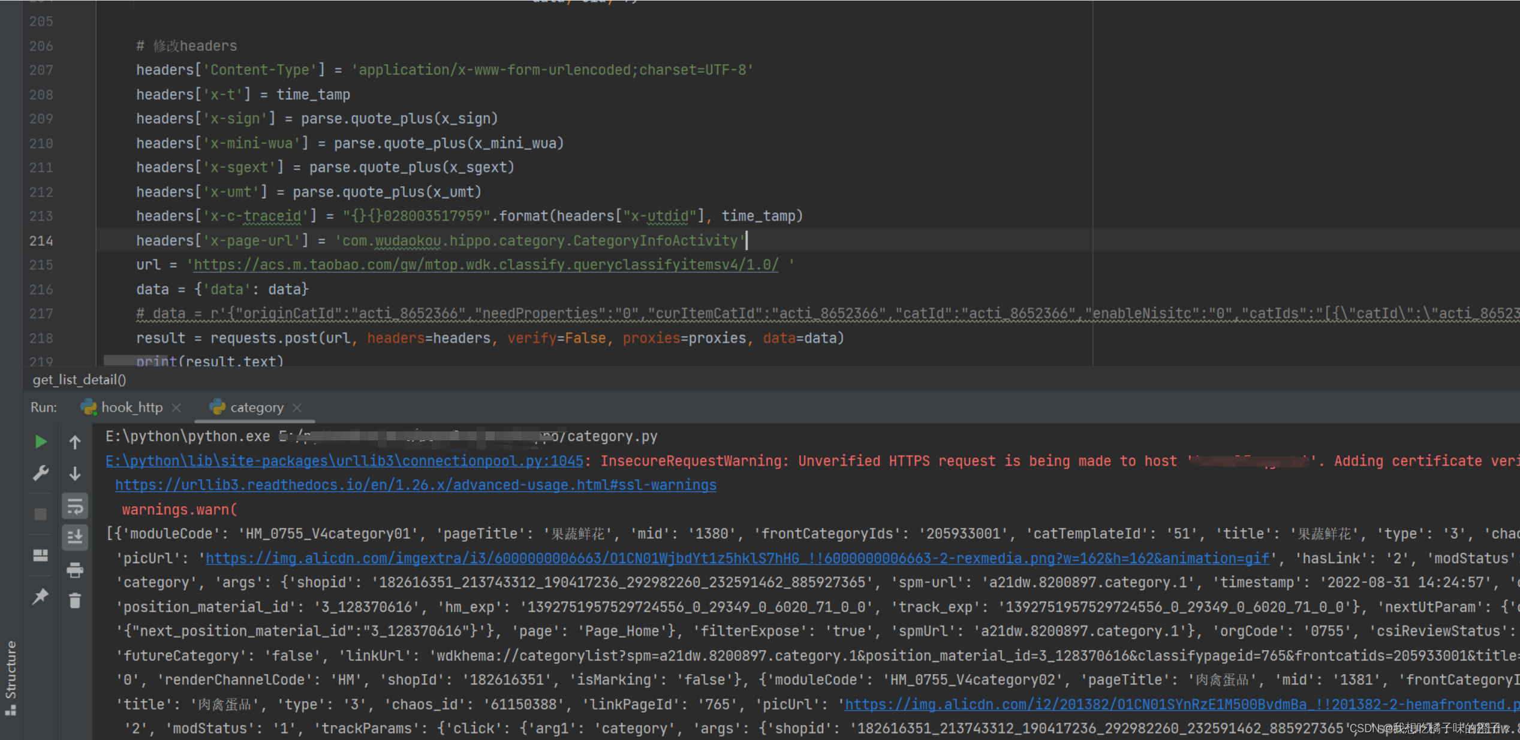The image size is (1520, 740).
Task: Toggle soft-wrap in Run console
Action: click(75, 506)
